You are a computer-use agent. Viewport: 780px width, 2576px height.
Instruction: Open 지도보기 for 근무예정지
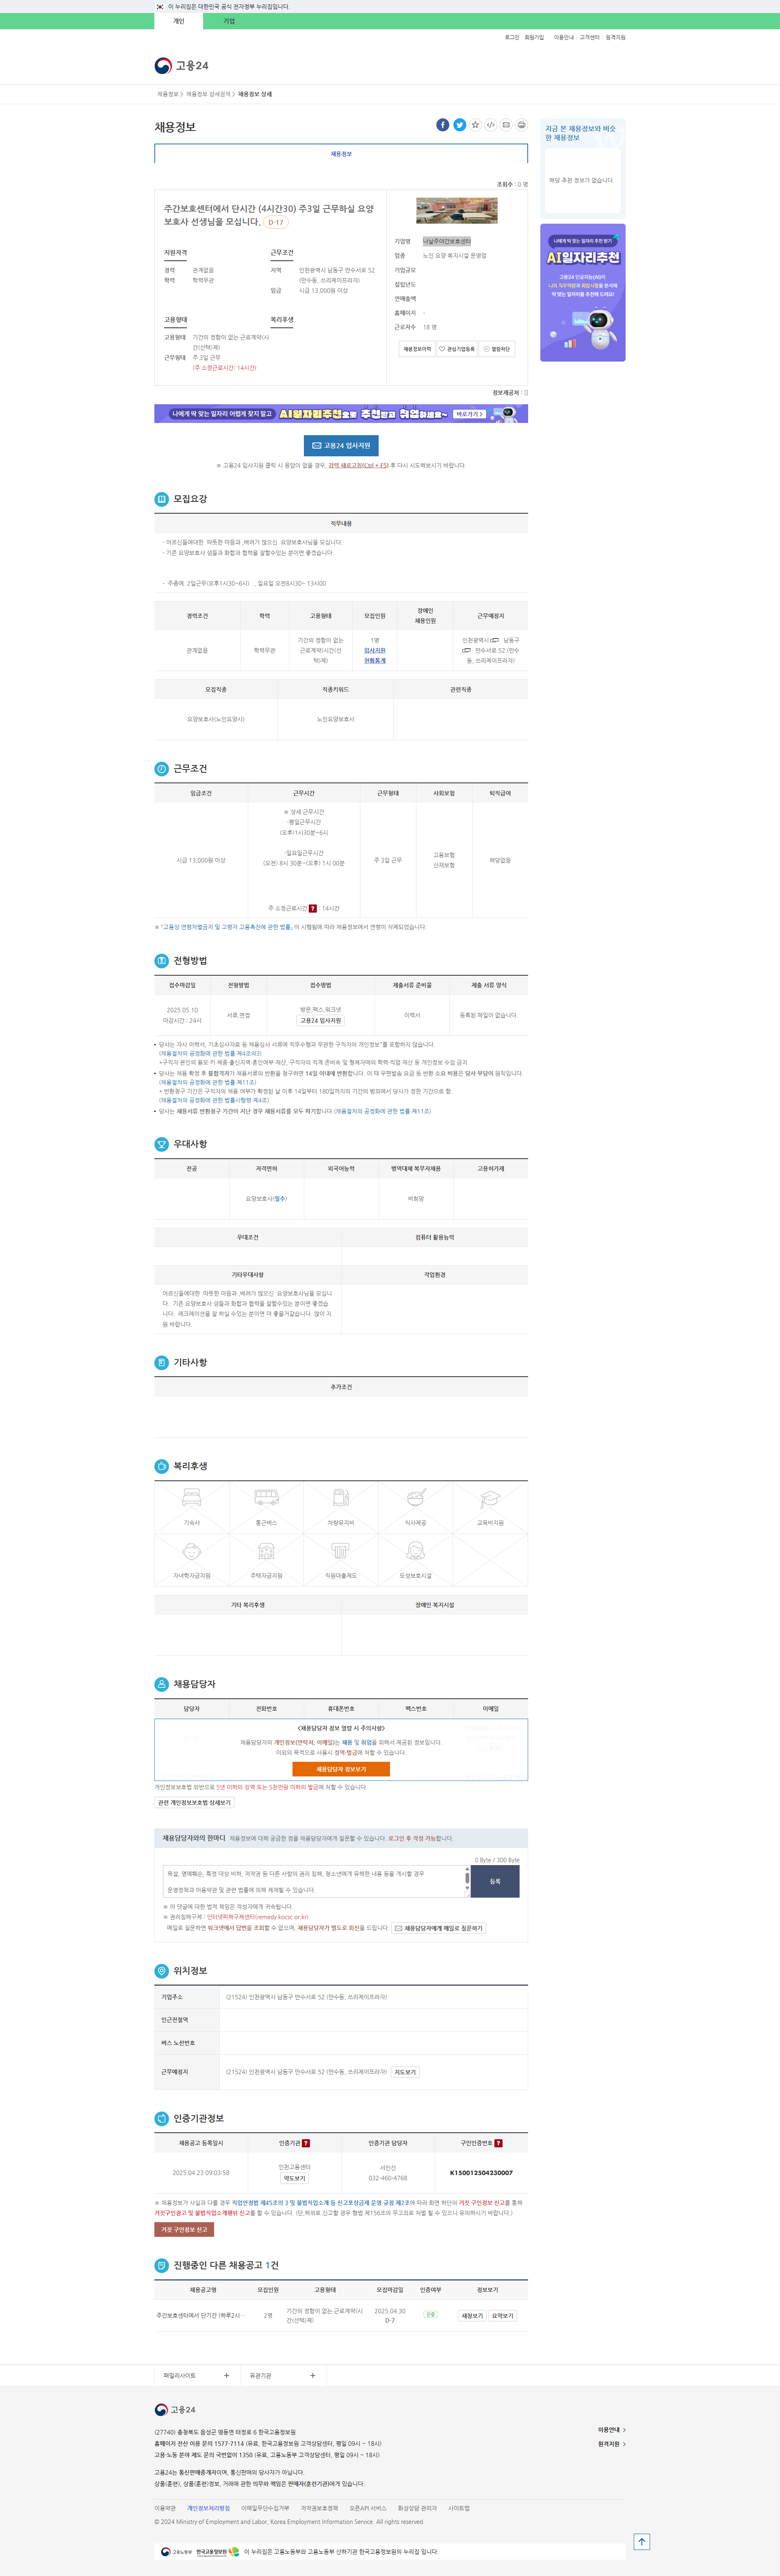coord(405,2072)
